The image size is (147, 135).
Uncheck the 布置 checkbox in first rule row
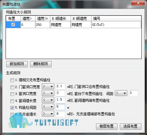pyautogui.click(x=13, y=25)
